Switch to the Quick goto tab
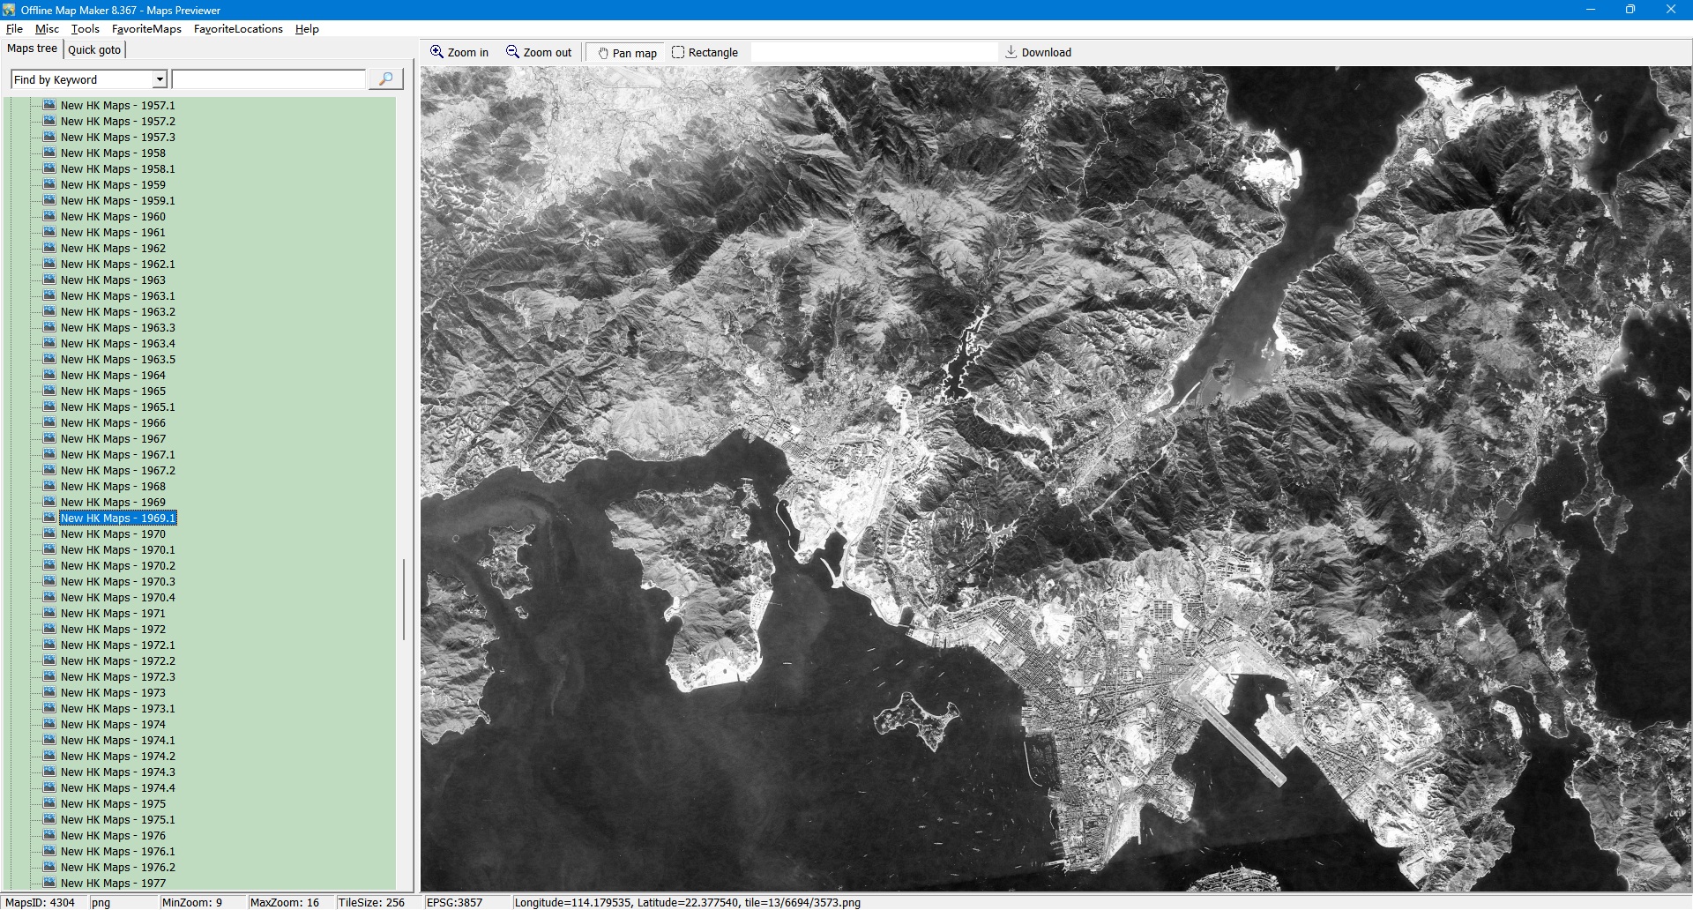This screenshot has height=910, width=1693. [x=94, y=49]
